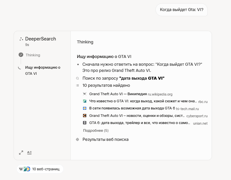This screenshot has height=180, width=231.
Task: Click the list icon beside 10 результатов найдено
Action: click(78, 85)
